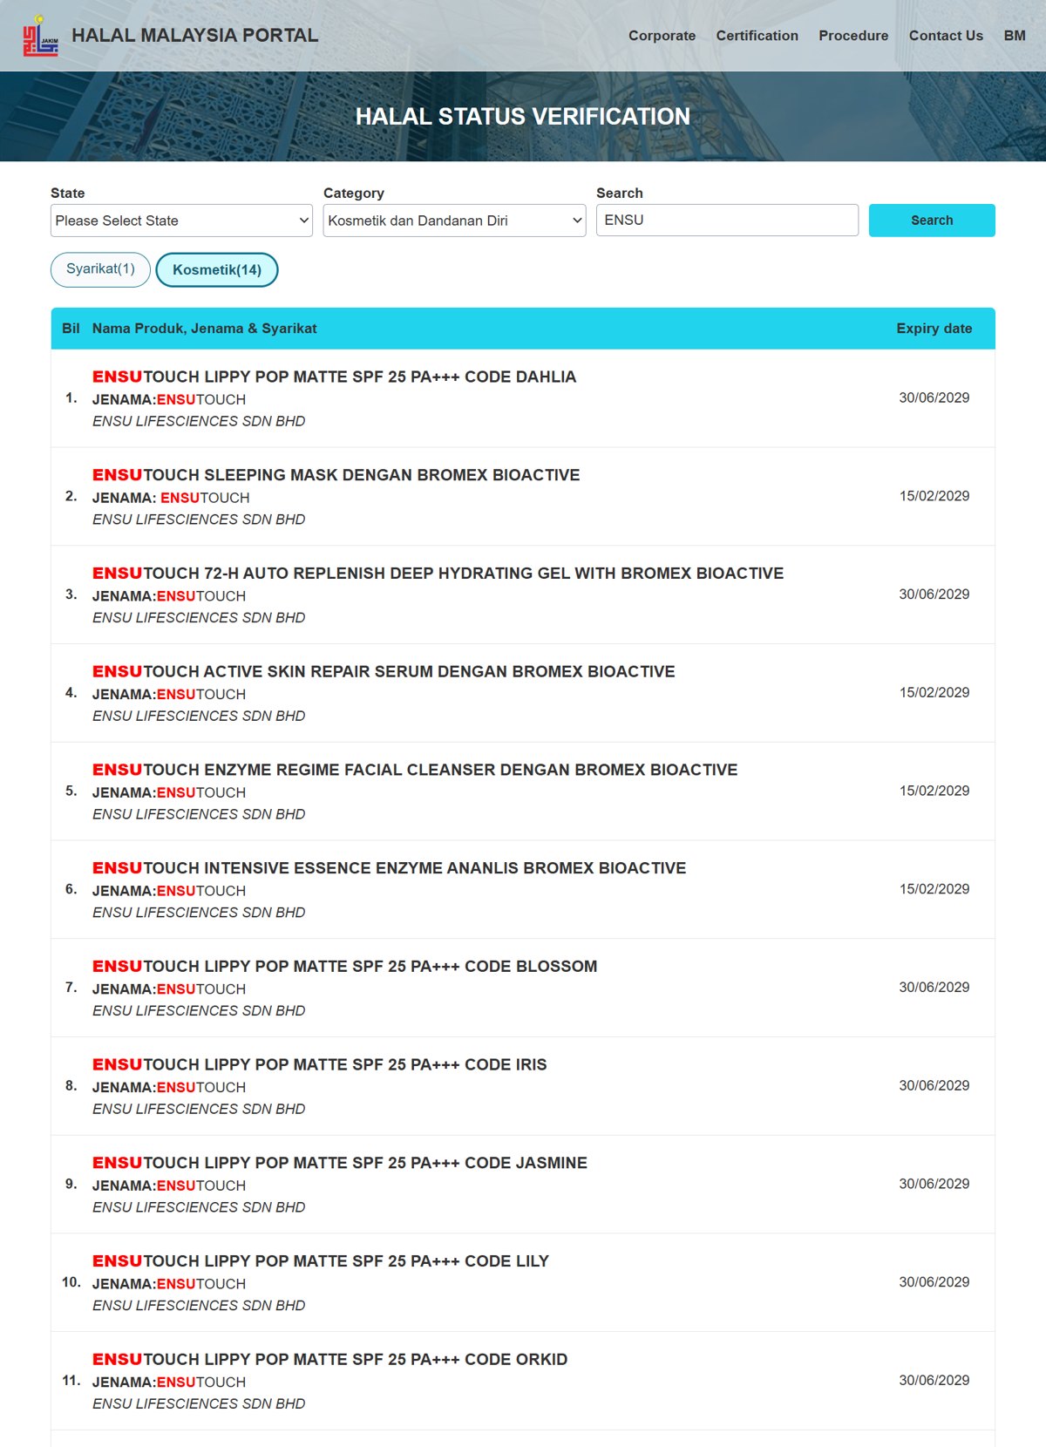Click row number 6.
The width and height of the screenshot is (1046, 1447).
[x=71, y=889]
